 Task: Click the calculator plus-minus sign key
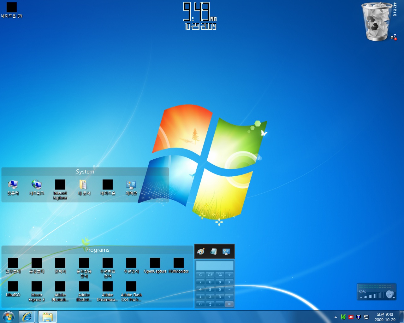pyautogui.click(x=210, y=304)
